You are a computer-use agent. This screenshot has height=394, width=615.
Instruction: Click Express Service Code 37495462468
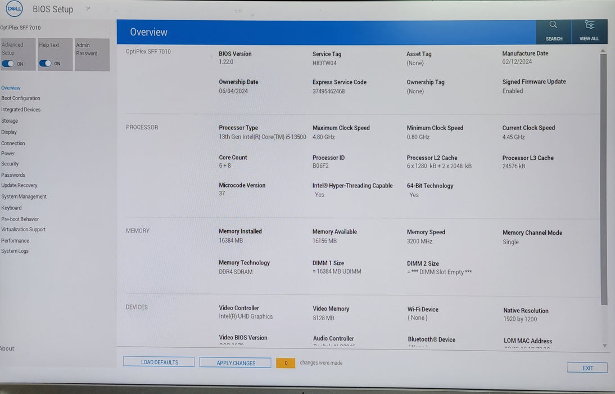328,91
